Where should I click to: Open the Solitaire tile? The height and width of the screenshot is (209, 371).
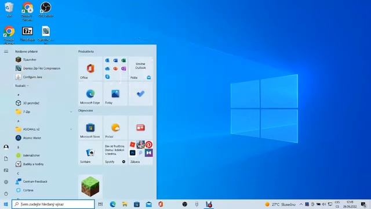pyautogui.click(x=90, y=153)
